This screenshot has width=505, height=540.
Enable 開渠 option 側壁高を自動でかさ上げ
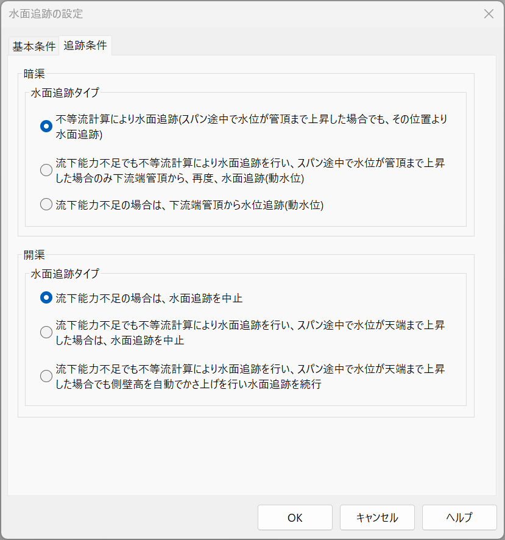[x=46, y=377]
